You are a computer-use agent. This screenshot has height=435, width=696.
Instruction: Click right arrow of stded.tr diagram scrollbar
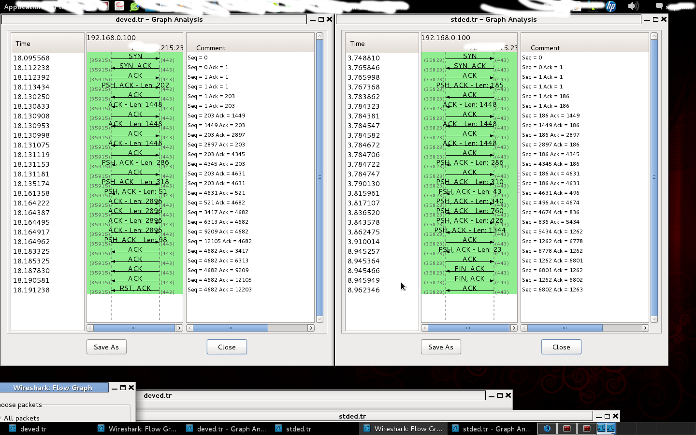[x=514, y=328]
